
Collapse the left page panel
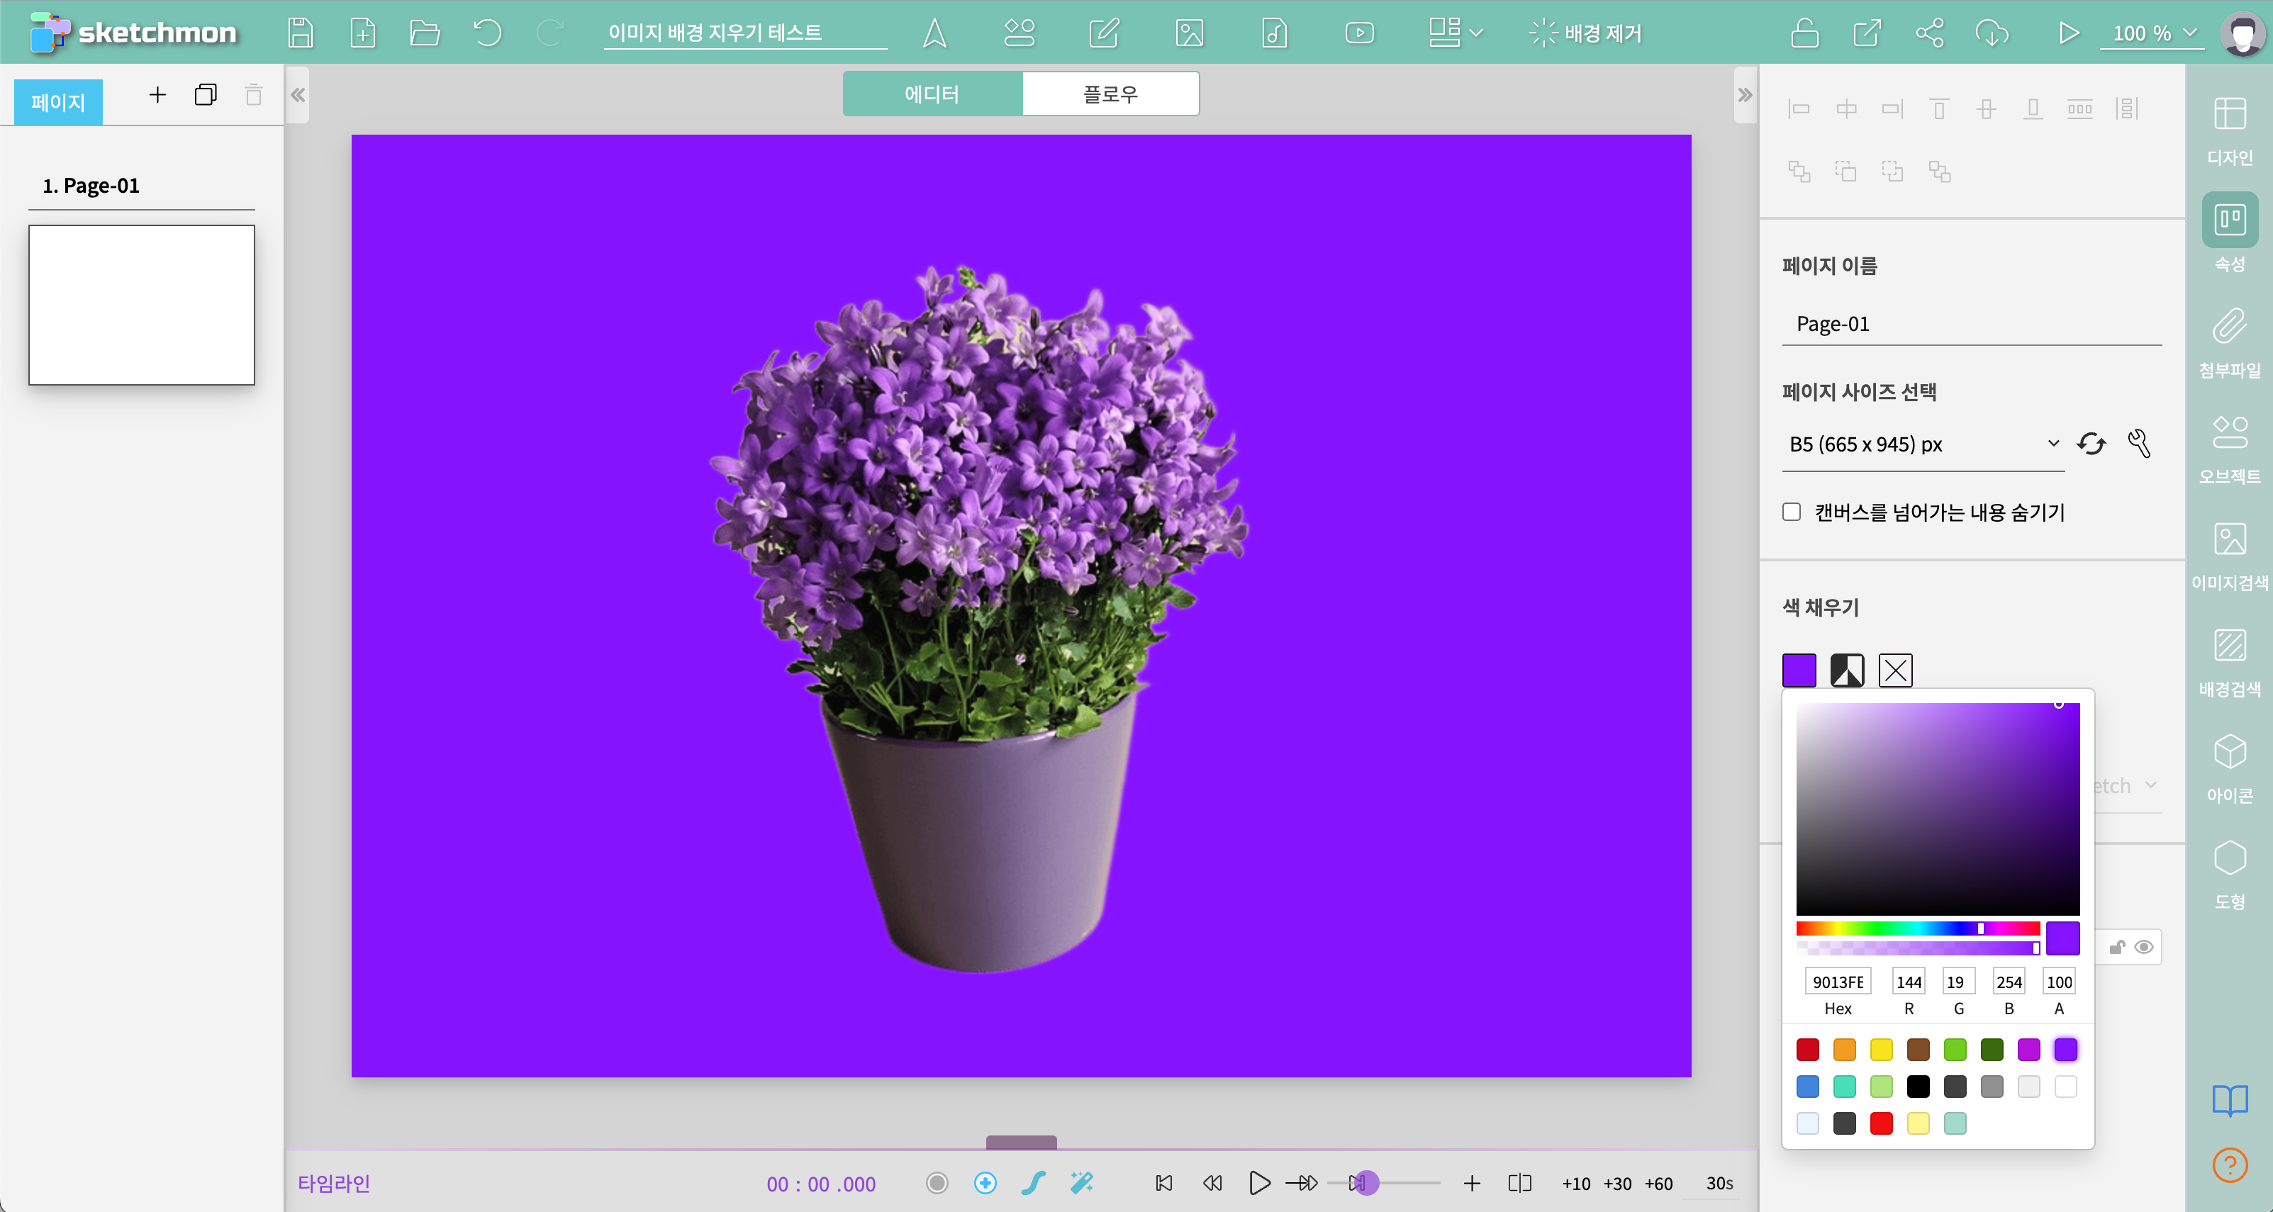(298, 94)
